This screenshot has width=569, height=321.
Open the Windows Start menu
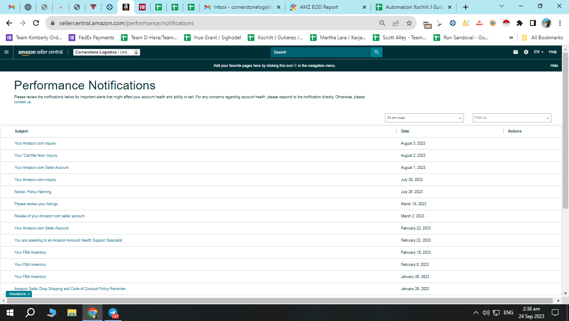tap(10, 313)
